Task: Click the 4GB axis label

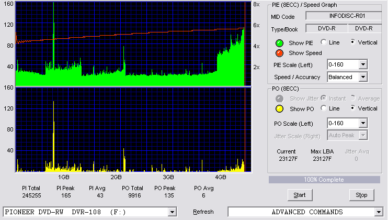Action: click(221, 177)
